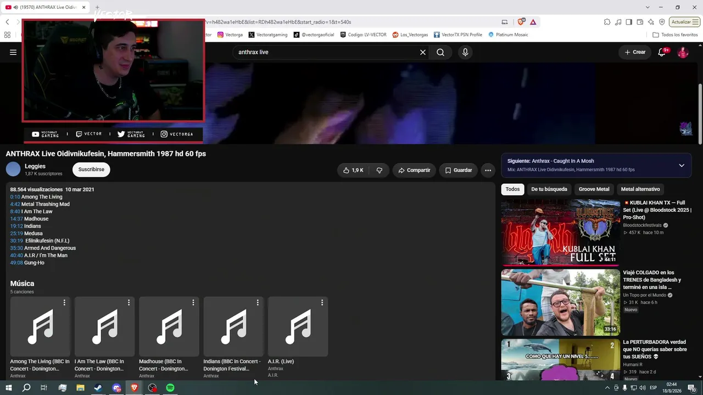Open options for Madhouse song card
Image resolution: width=703 pixels, height=395 pixels.
pos(193,303)
